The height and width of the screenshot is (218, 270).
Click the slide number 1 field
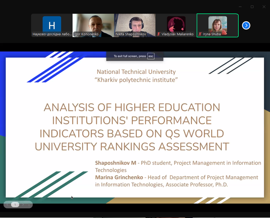(15, 205)
